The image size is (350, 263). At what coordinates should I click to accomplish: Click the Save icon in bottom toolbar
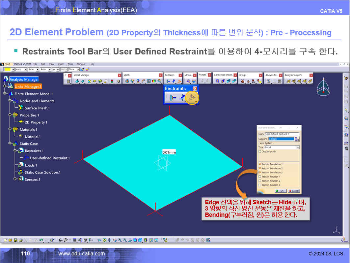pos(15,240)
